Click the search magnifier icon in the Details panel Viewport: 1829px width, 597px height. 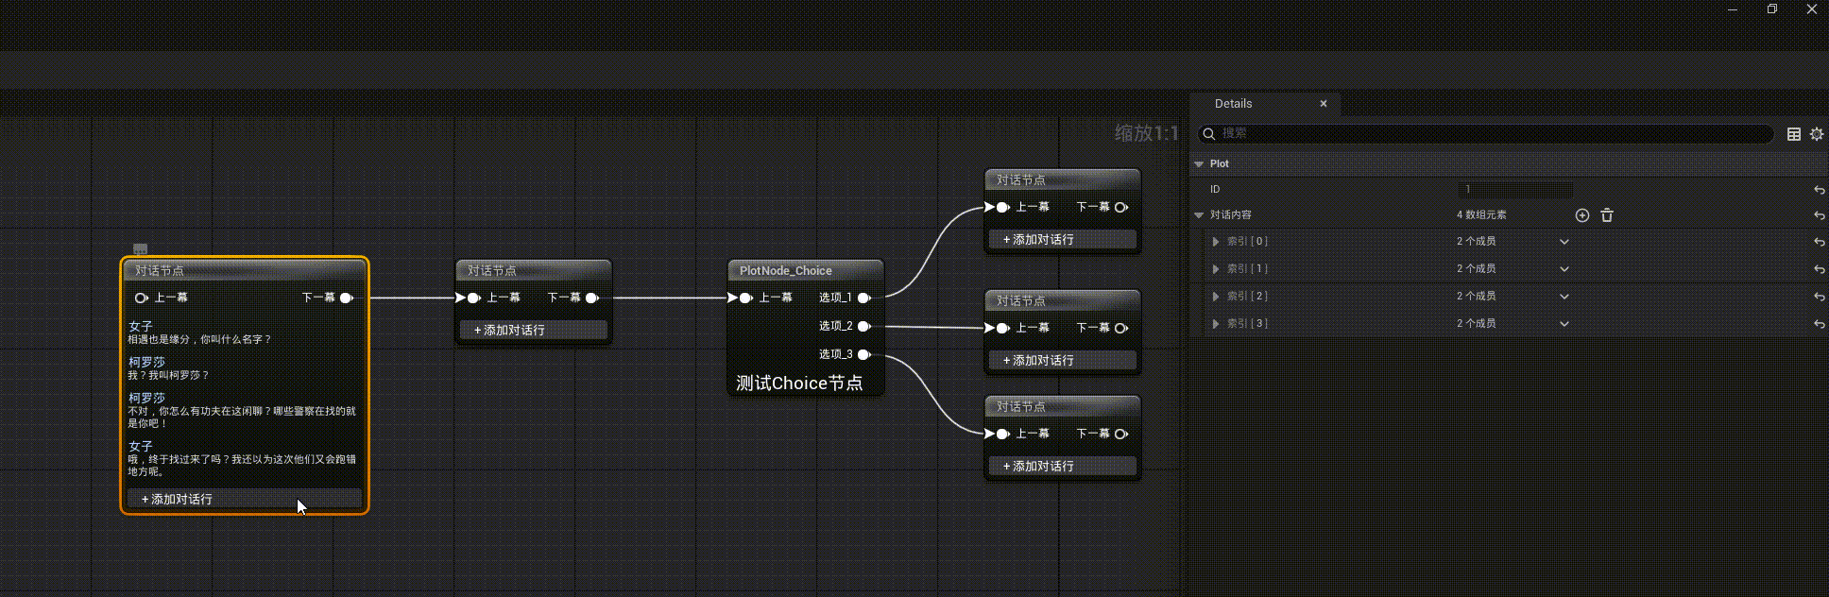pos(1208,134)
